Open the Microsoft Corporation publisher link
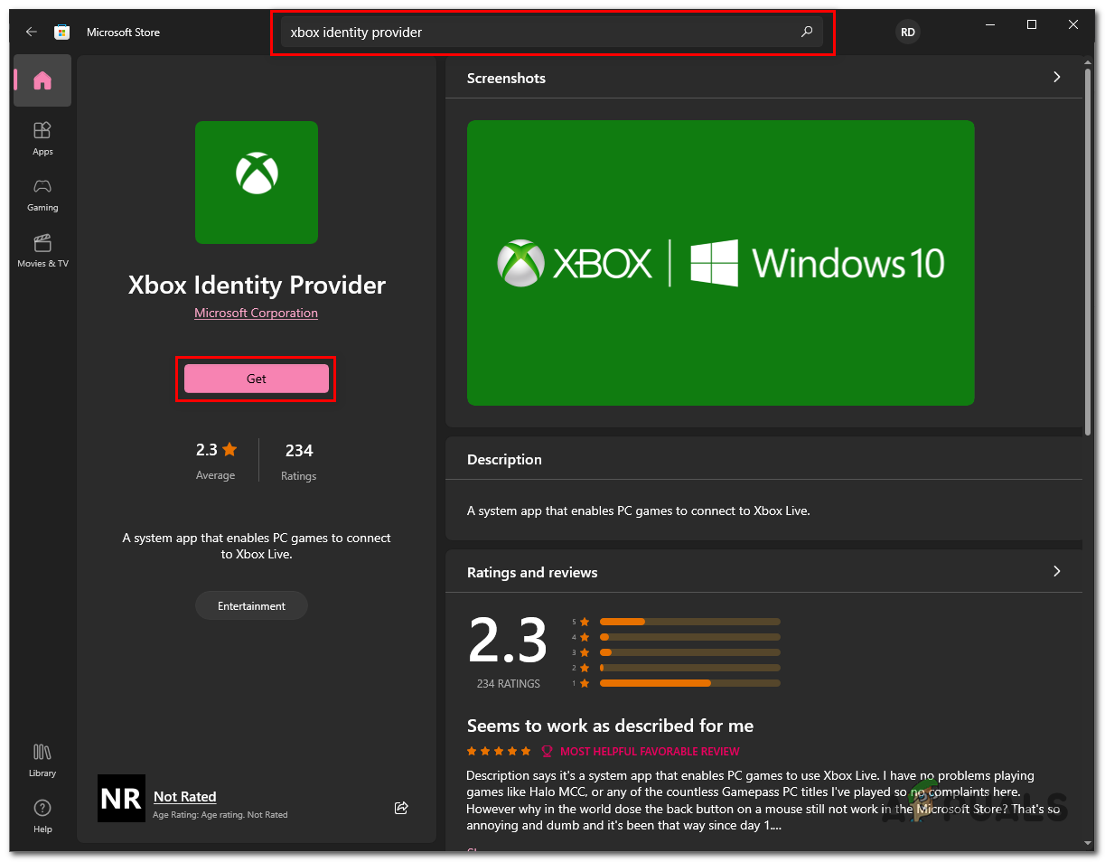Image resolution: width=1105 pixels, height=862 pixels. click(257, 313)
